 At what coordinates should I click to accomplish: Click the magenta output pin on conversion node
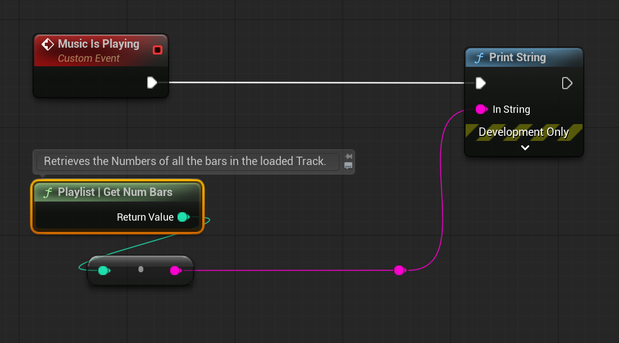coord(175,271)
